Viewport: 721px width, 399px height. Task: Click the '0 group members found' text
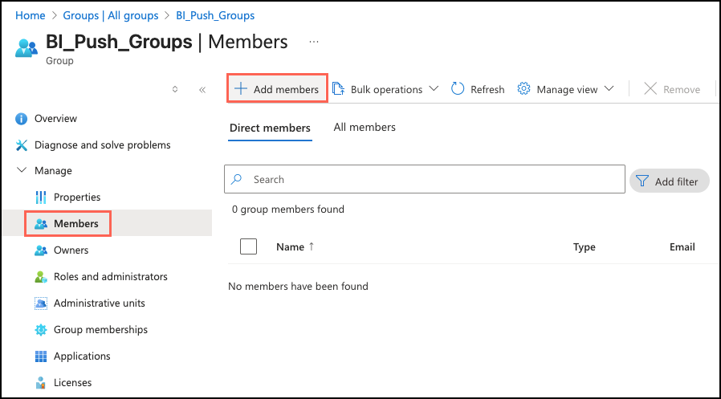coord(288,210)
